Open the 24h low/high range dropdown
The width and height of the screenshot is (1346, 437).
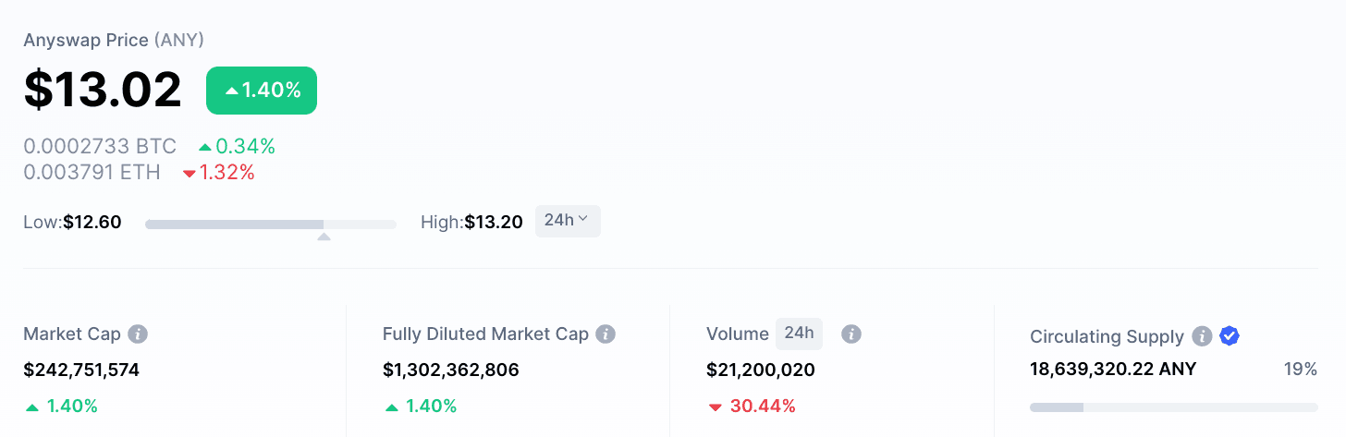568,221
